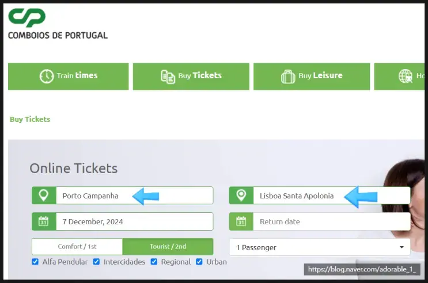Uncheck the Alfa Pendular checkbox
Screen dimensions: 428x283
pyautogui.click(x=35, y=262)
